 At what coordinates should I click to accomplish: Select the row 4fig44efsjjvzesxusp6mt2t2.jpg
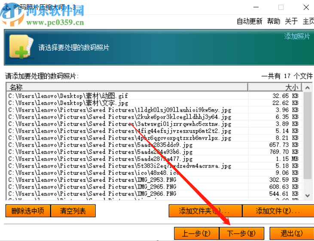click(153, 131)
